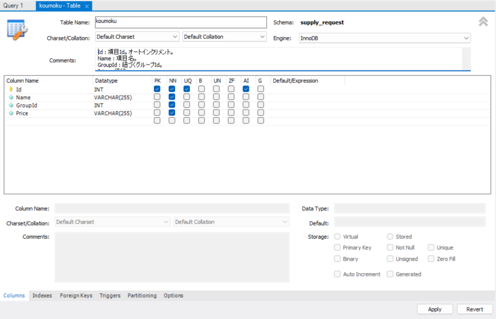Open the Foreign Keys tab
The image size is (496, 319).
[76, 295]
